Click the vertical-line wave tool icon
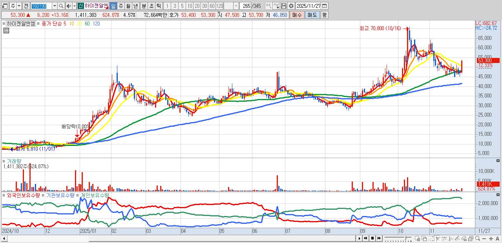The image size is (502, 243). click(451, 238)
